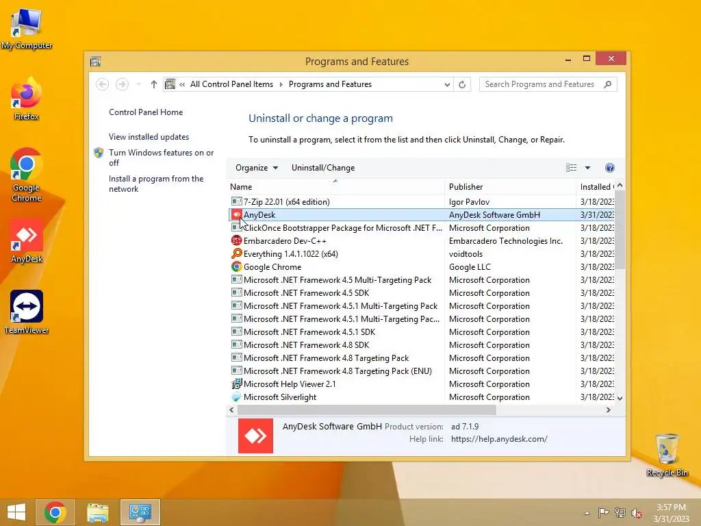Click the horizontal scrollbar left arrow

(231, 410)
